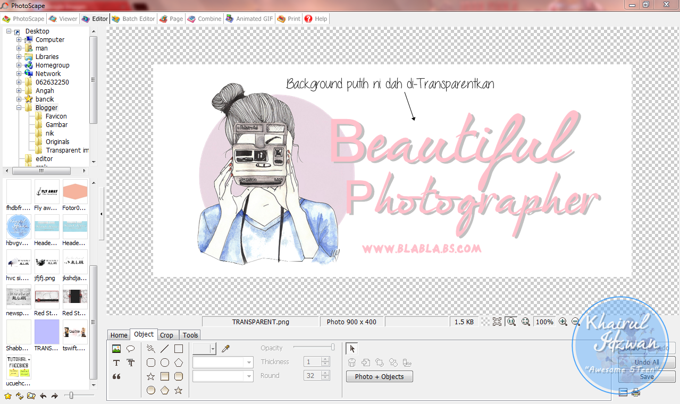Select the filled pentagon shape tool
This screenshot has height=404, width=680.
pos(165,390)
